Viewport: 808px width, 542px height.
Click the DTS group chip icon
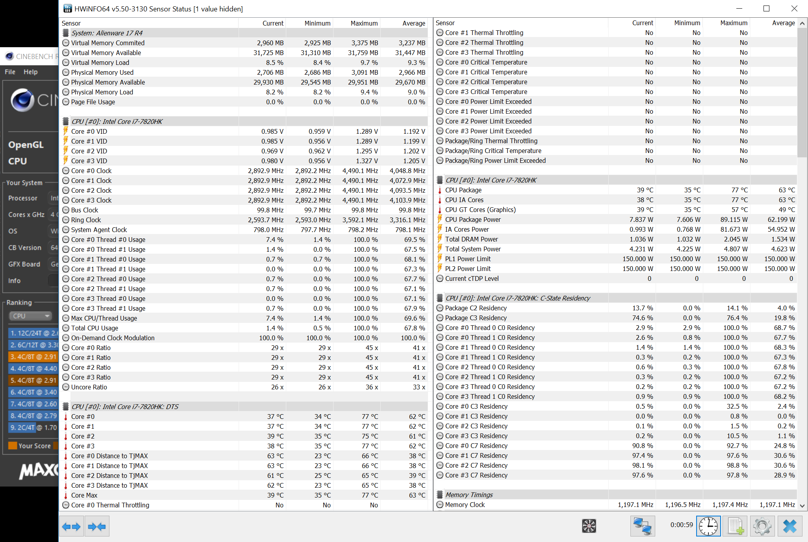tap(66, 407)
